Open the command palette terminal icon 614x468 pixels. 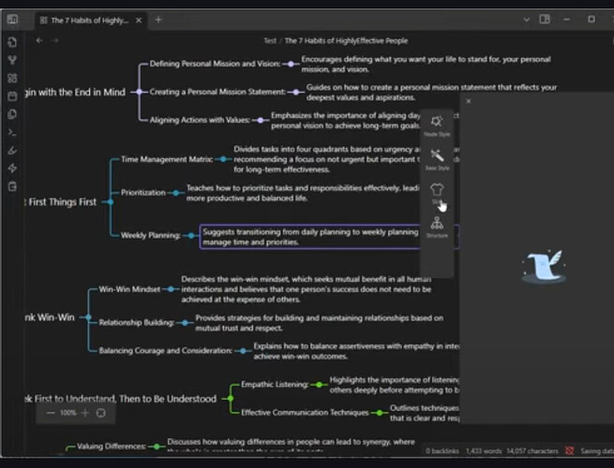[x=12, y=132]
